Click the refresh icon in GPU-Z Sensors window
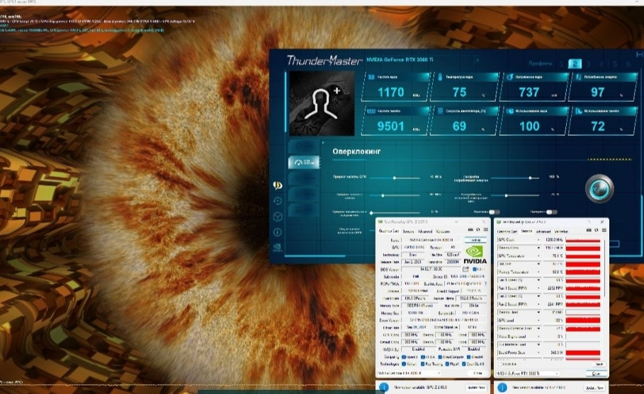 [x=597, y=231]
